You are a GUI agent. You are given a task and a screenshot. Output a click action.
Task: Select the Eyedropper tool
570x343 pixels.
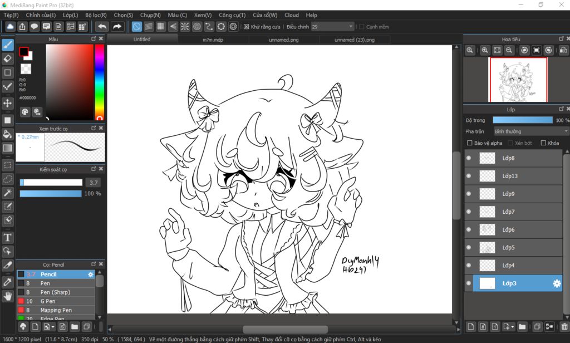tap(8, 282)
